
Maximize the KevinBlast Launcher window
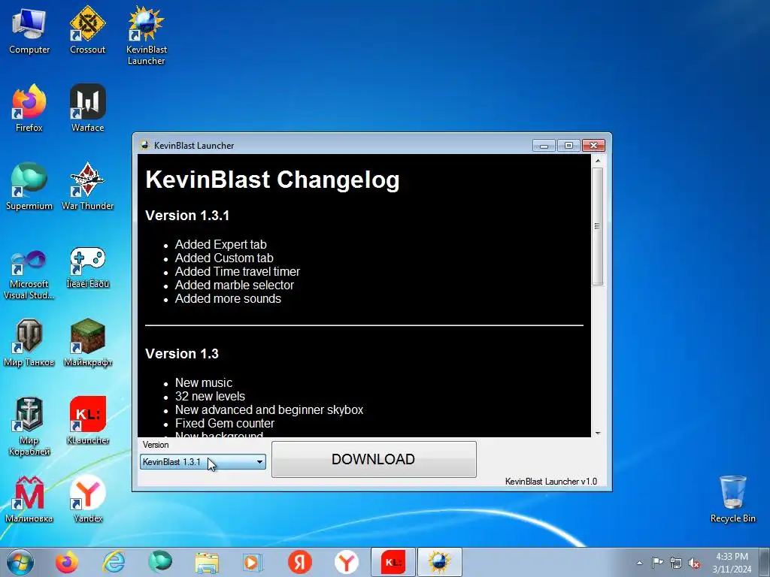pos(568,146)
